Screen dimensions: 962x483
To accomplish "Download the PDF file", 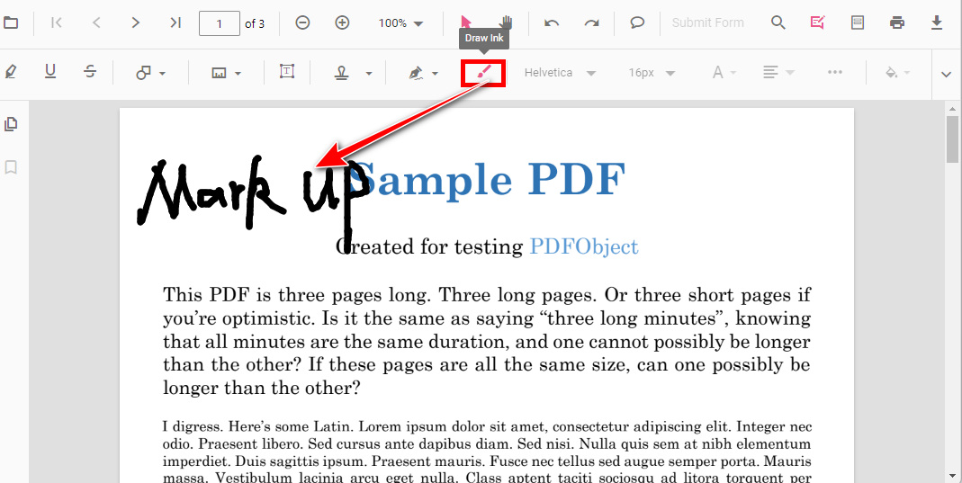I will point(937,22).
